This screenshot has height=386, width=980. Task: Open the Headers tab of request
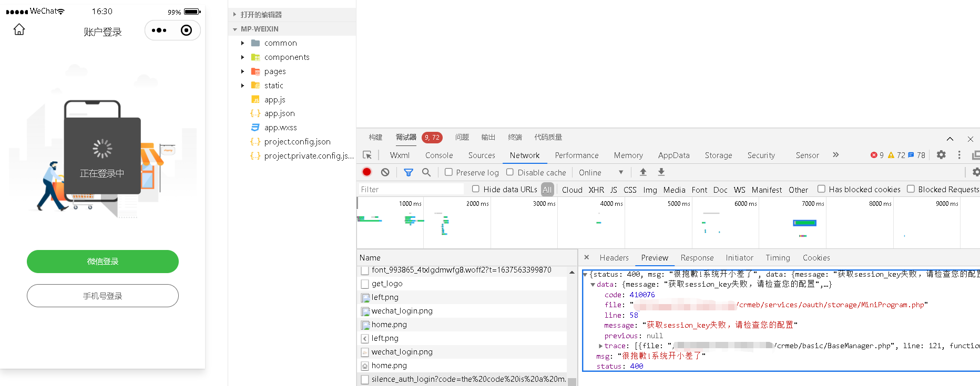click(x=614, y=258)
